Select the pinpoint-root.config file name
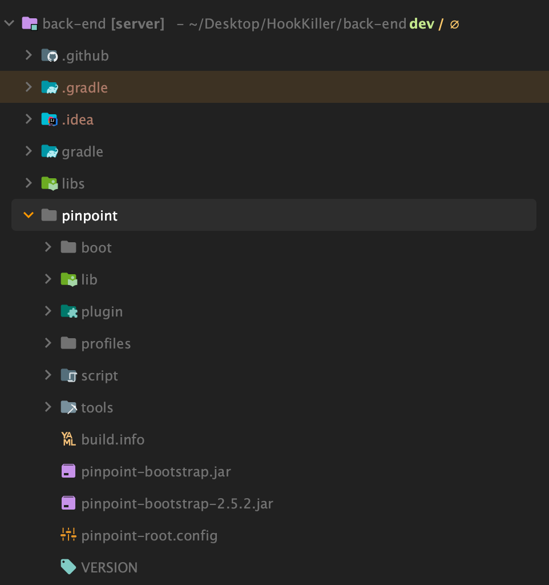 [x=150, y=536]
